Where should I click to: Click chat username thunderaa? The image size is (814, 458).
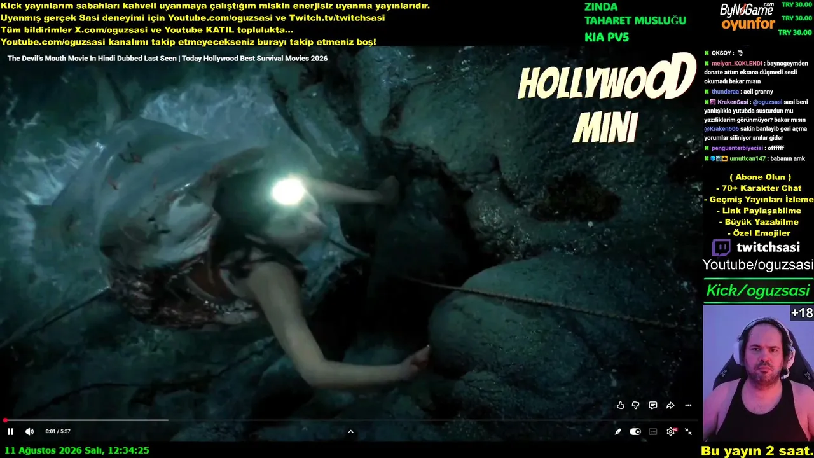pyautogui.click(x=726, y=92)
